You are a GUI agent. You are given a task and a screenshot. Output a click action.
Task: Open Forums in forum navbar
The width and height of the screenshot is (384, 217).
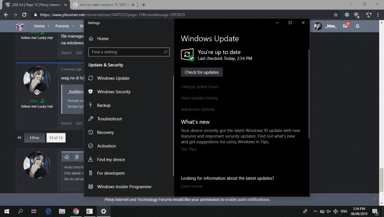click(62, 26)
